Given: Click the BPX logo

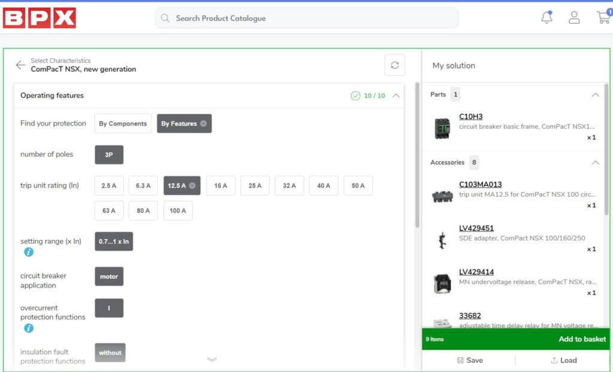Looking at the screenshot, I should pyautogui.click(x=38, y=18).
